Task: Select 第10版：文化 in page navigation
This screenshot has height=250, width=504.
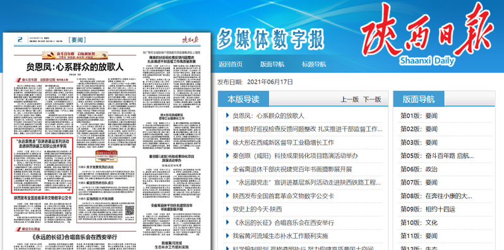Action: coord(419,222)
